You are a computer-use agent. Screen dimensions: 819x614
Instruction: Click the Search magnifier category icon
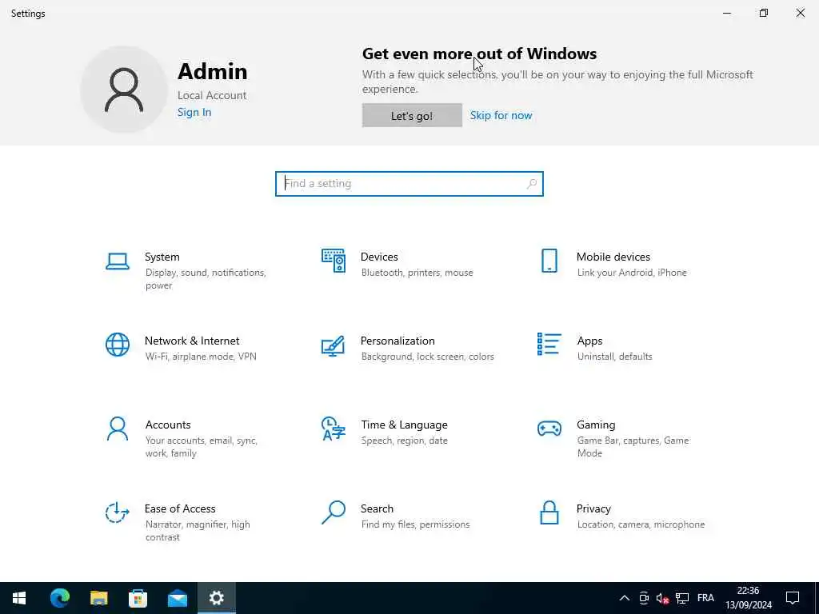point(334,512)
